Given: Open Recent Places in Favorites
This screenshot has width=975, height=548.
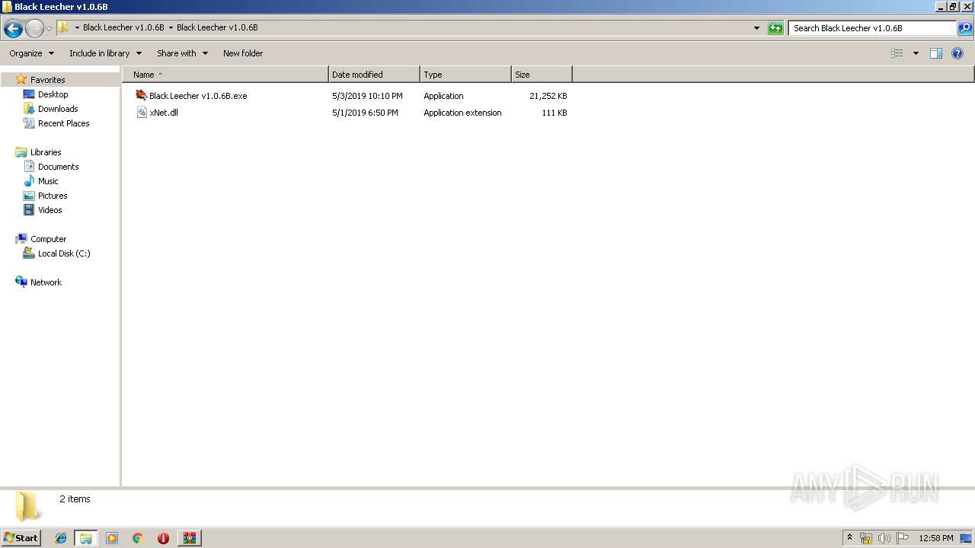Looking at the screenshot, I should click(x=63, y=123).
